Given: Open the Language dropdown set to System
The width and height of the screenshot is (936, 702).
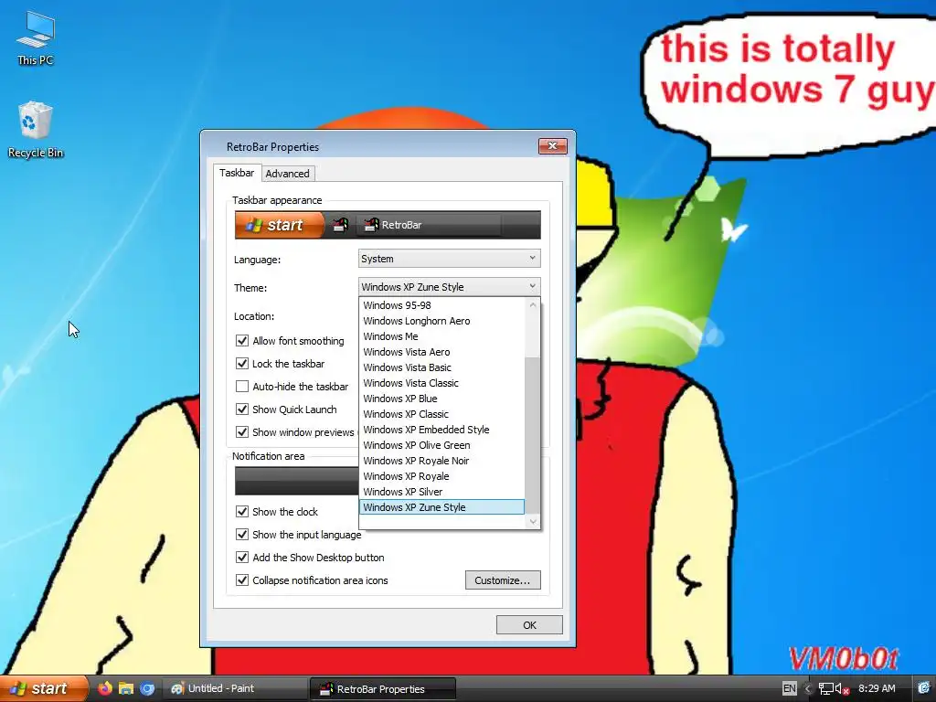Looking at the screenshot, I should [x=450, y=259].
